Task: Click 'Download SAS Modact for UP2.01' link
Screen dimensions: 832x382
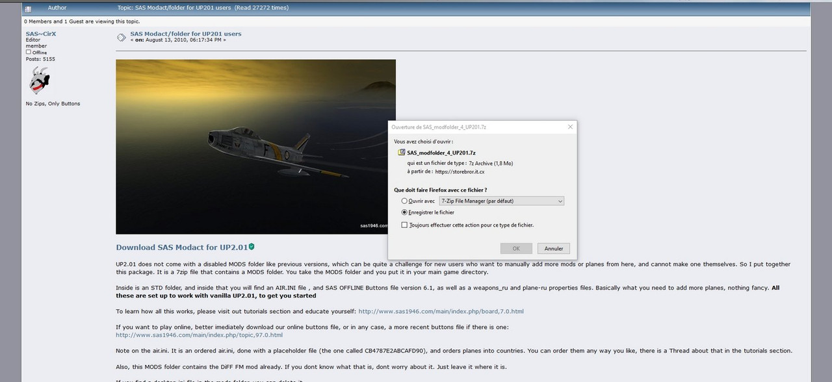Action: tap(181, 248)
